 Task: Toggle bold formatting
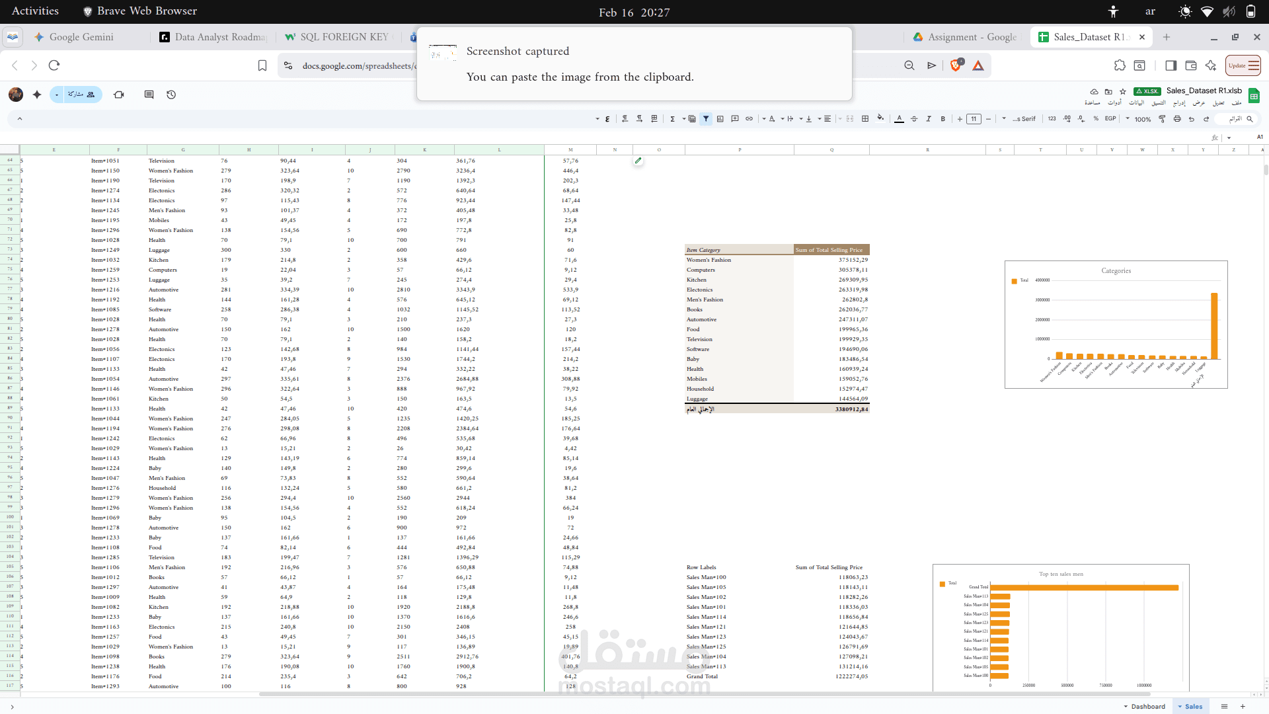tap(942, 119)
